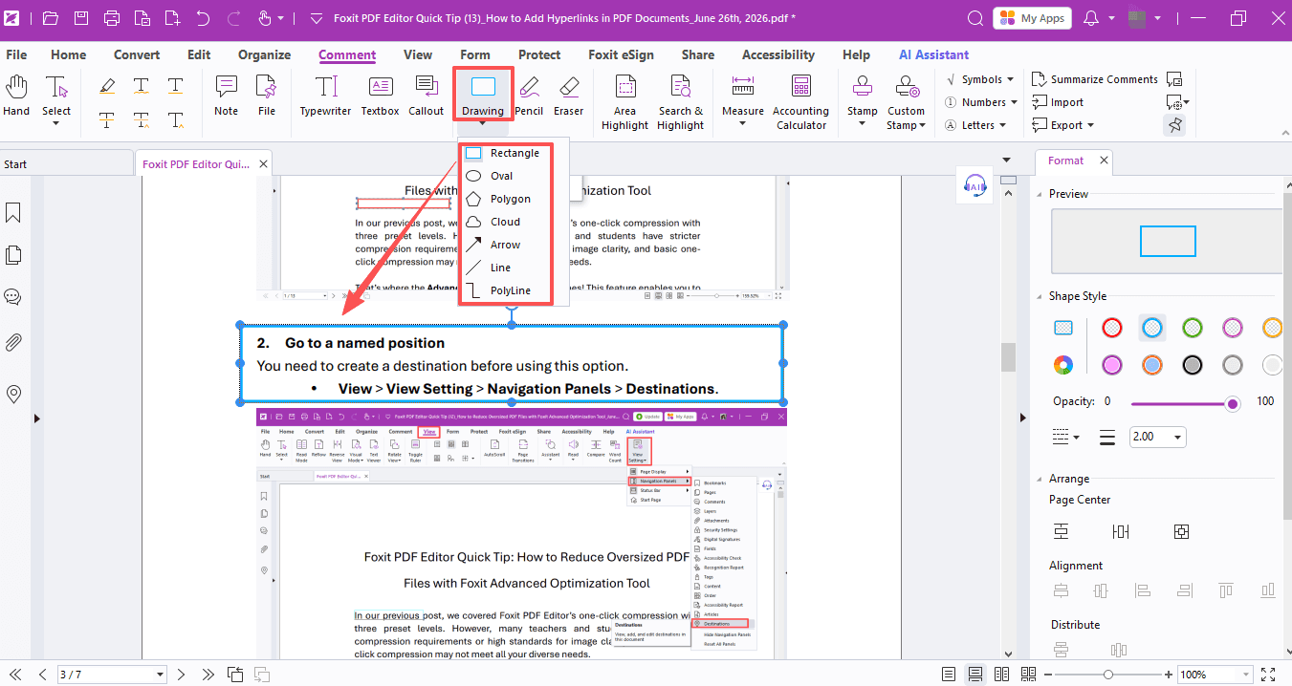Open the search magnifier in title bar
This screenshot has height=686, width=1292.
coord(975,18)
